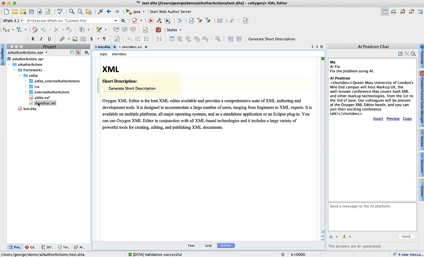Click toolbar Generate Short Description action
This screenshot has height=257, width=424.
272,39
